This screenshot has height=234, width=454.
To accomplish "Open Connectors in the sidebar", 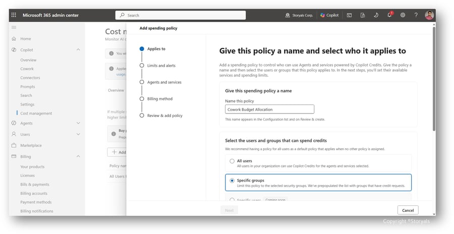I will coord(30,78).
